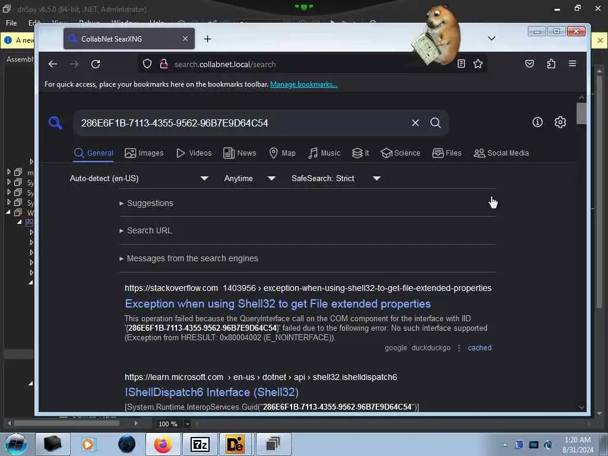Open 7-Zip from the taskbar
The width and height of the screenshot is (608, 456).
point(199,444)
